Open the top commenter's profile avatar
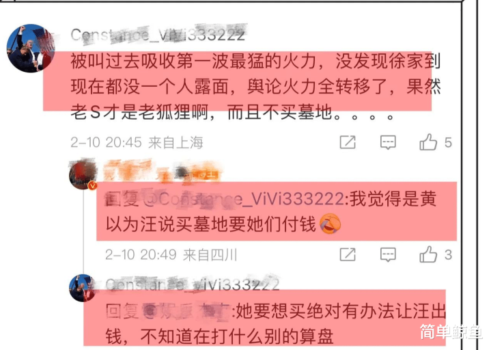The image size is (491, 350). (31, 49)
